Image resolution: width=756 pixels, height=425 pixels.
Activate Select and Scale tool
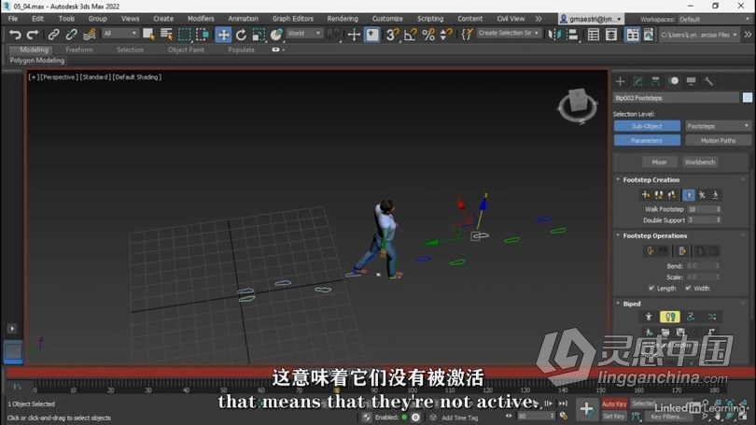[259, 35]
